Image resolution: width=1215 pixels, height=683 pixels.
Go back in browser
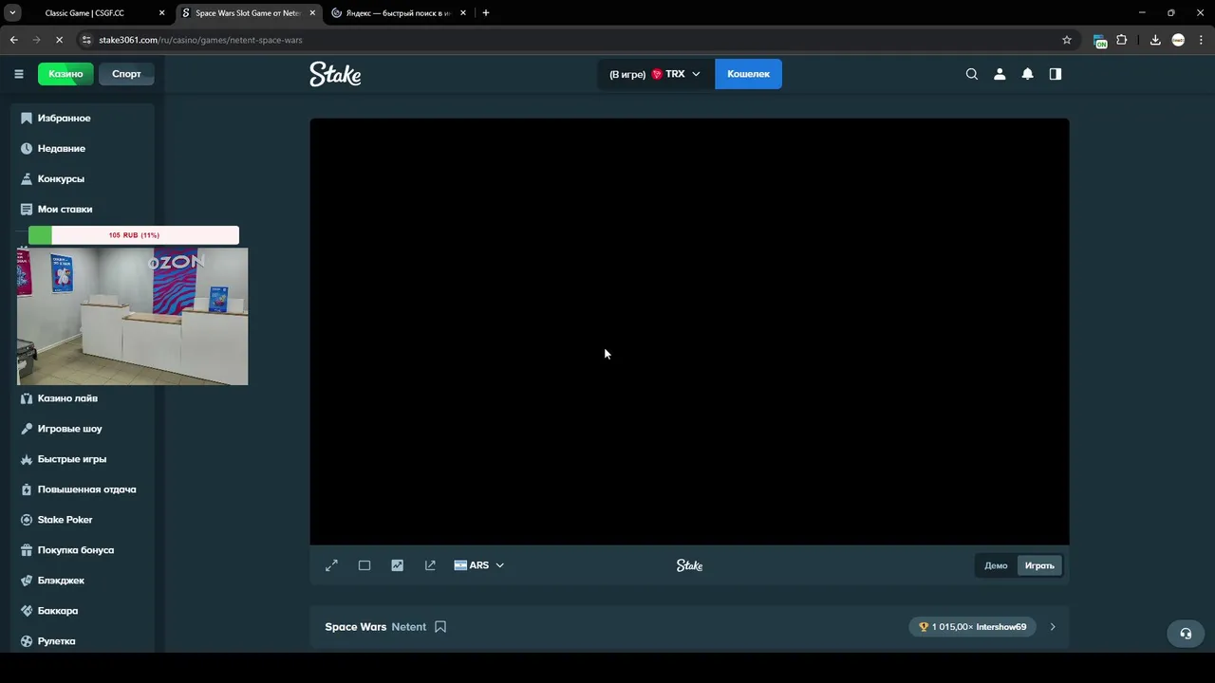(14, 40)
